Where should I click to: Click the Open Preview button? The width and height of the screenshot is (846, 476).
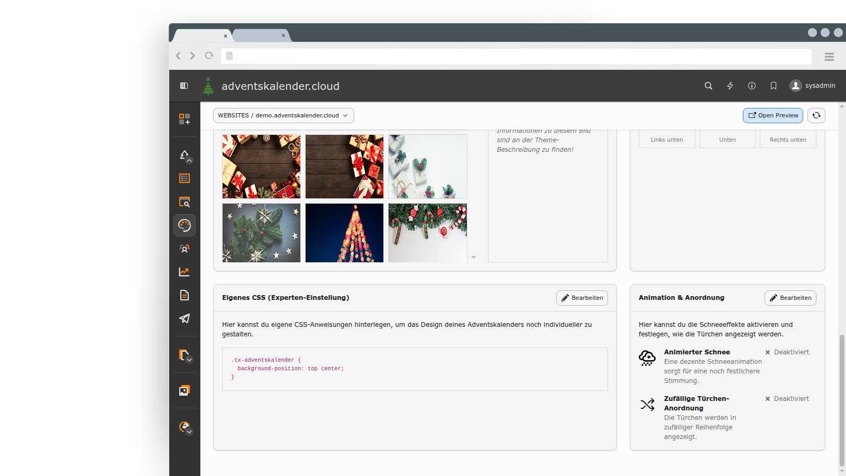[x=773, y=115]
